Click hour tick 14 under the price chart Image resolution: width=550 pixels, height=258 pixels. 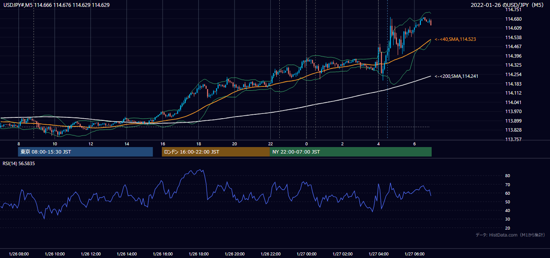point(127,144)
